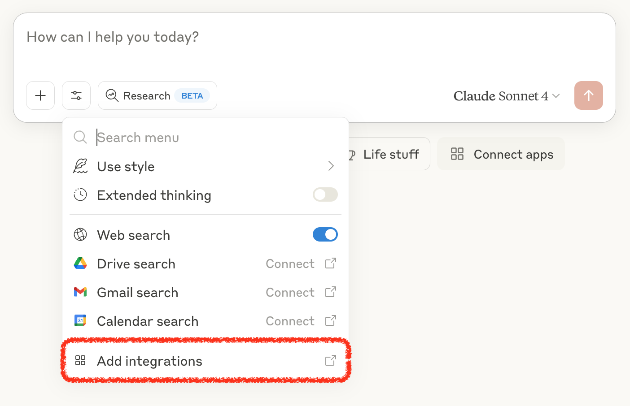The width and height of the screenshot is (630, 406).
Task: Expand the Use style chevron arrow
Action: (x=331, y=166)
